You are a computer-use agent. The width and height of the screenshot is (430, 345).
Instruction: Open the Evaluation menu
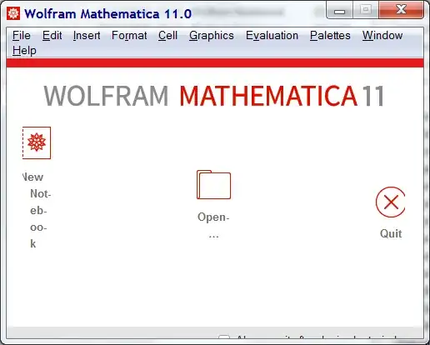272,36
